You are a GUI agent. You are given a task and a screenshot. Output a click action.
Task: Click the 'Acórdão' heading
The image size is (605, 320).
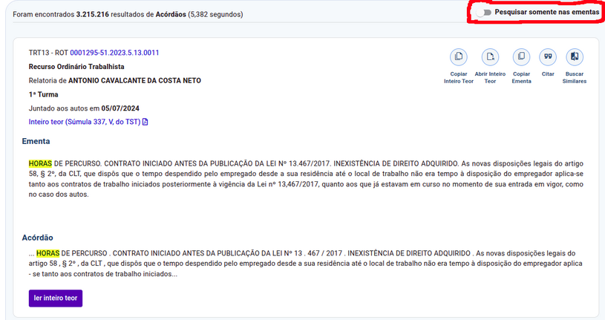click(37, 238)
